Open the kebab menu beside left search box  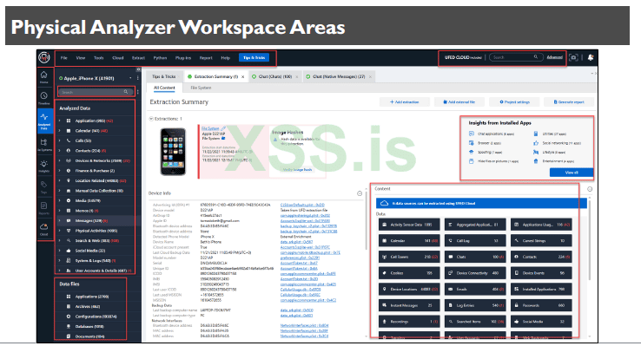(138, 92)
